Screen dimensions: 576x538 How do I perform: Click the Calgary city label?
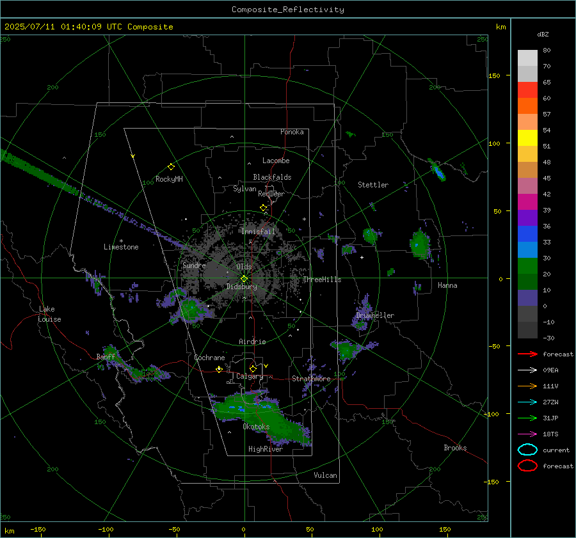[x=250, y=376]
